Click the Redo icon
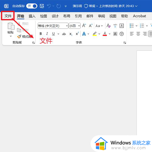152x152 pixels. pos(59,6)
